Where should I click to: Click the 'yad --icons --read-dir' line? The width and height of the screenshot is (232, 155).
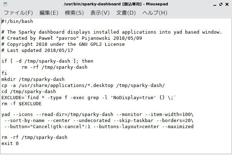pos(98,114)
